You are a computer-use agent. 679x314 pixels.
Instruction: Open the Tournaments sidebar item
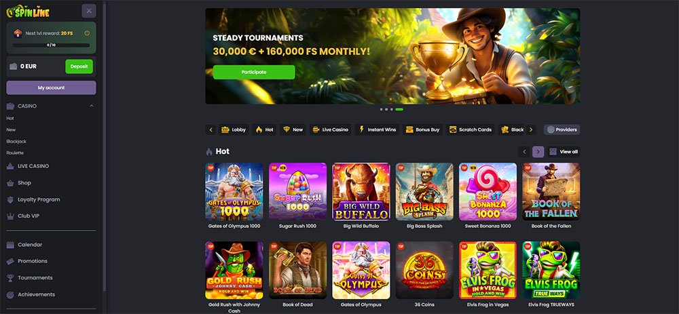35,277
